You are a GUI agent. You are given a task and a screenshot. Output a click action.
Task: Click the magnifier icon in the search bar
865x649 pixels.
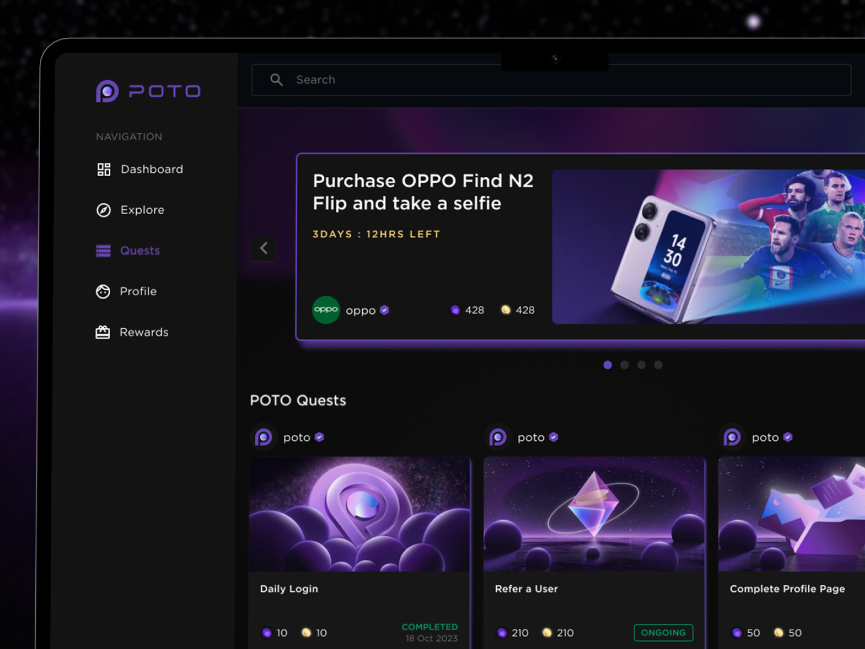[277, 80]
